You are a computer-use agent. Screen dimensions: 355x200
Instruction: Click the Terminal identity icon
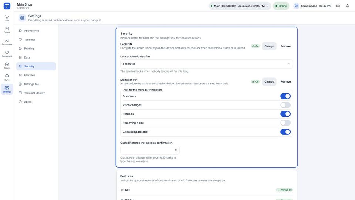pos(20,93)
